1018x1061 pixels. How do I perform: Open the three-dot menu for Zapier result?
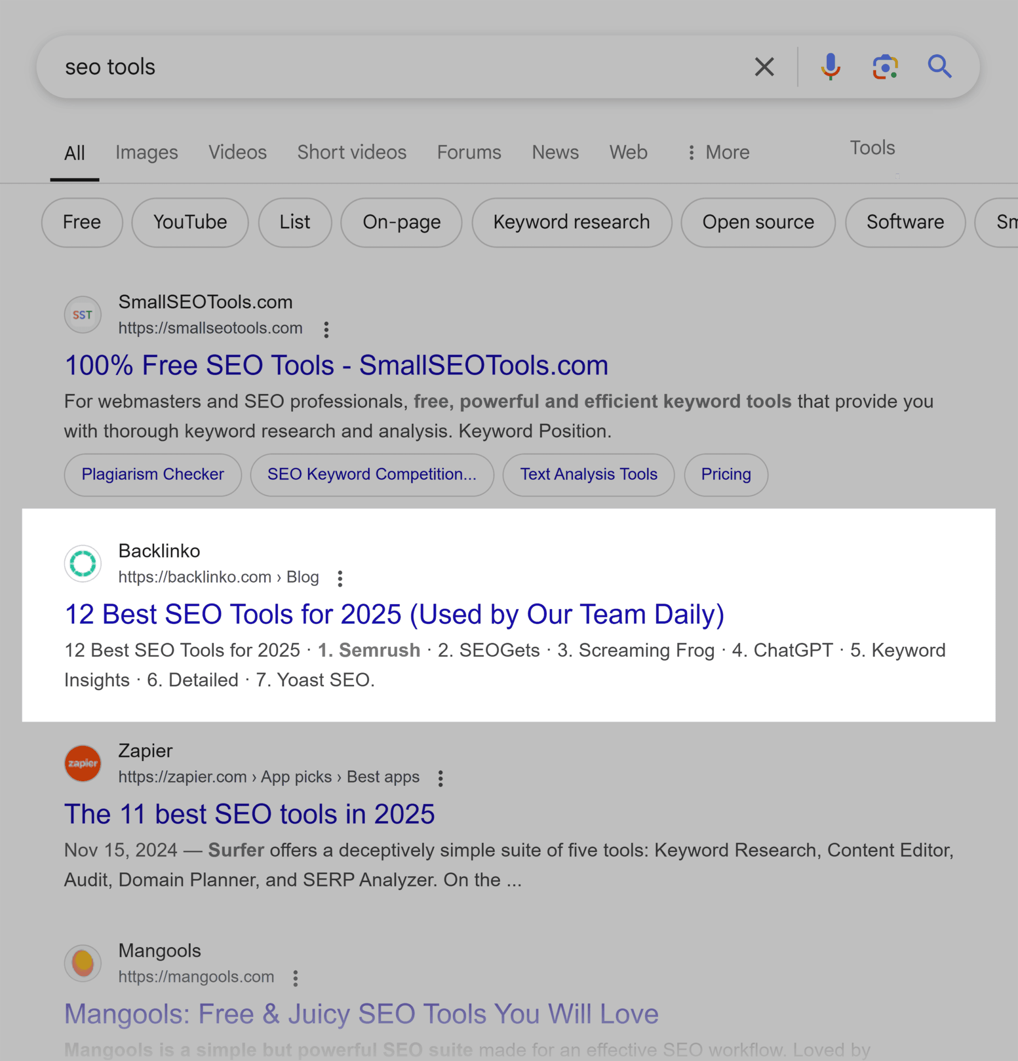440,779
